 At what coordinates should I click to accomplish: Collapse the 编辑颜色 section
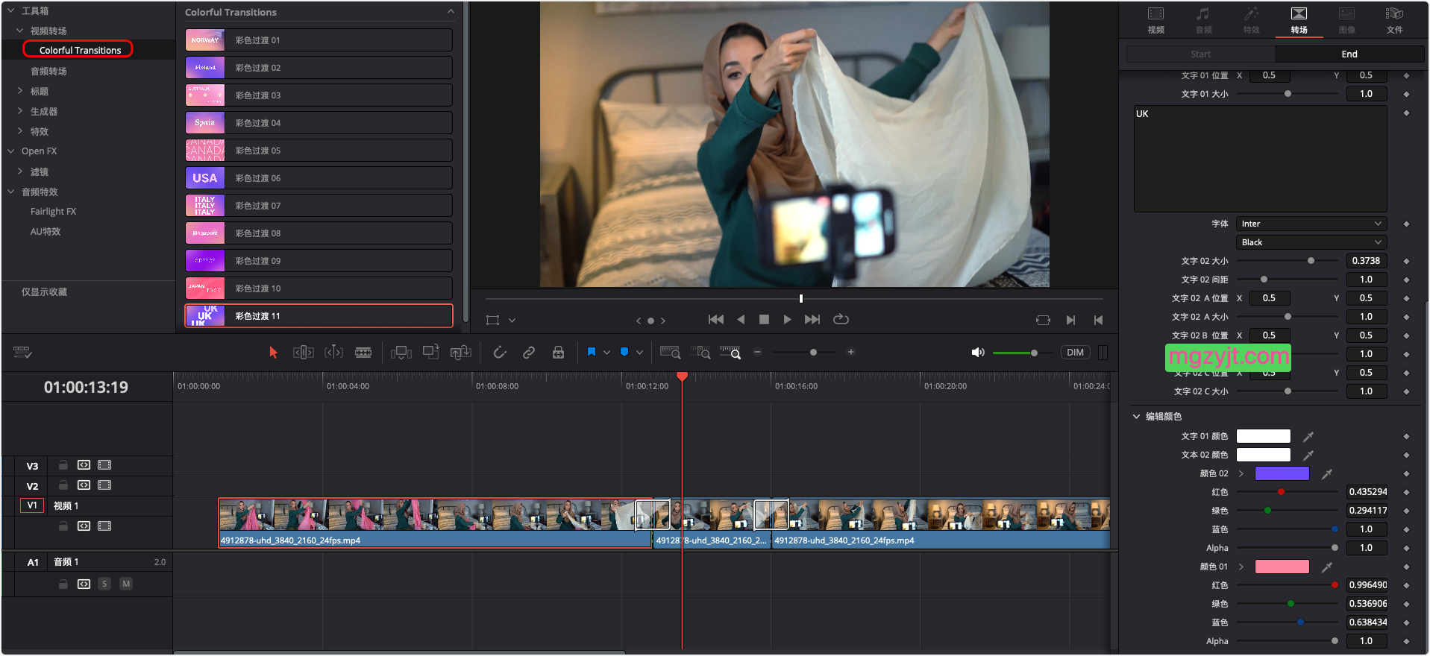pyautogui.click(x=1136, y=417)
